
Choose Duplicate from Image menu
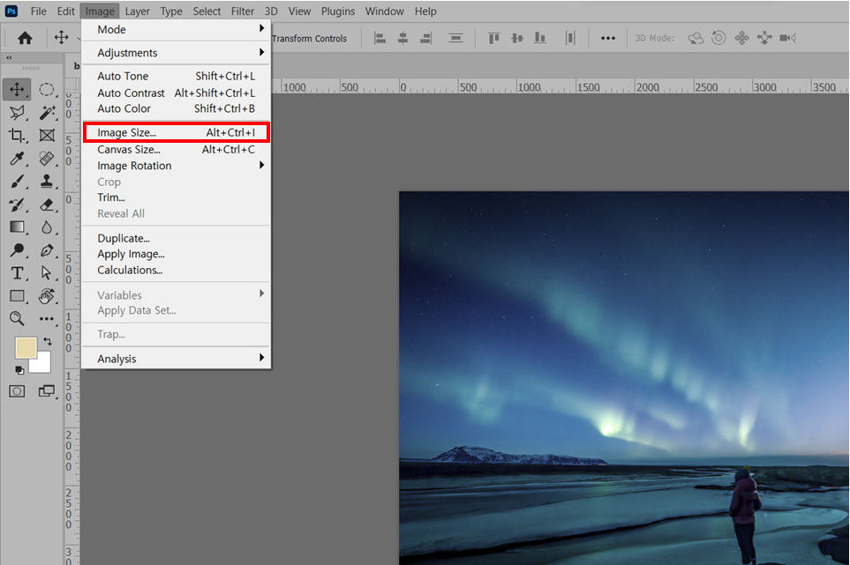177,238
